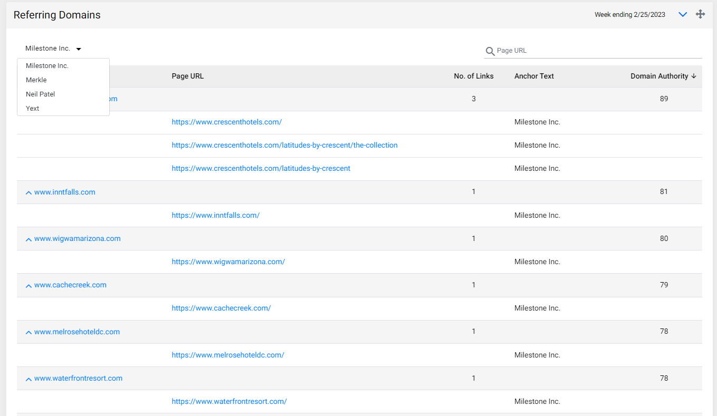717x416 pixels.
Task: Open the www.melrosehoteldc.com domain link
Action: (77, 332)
